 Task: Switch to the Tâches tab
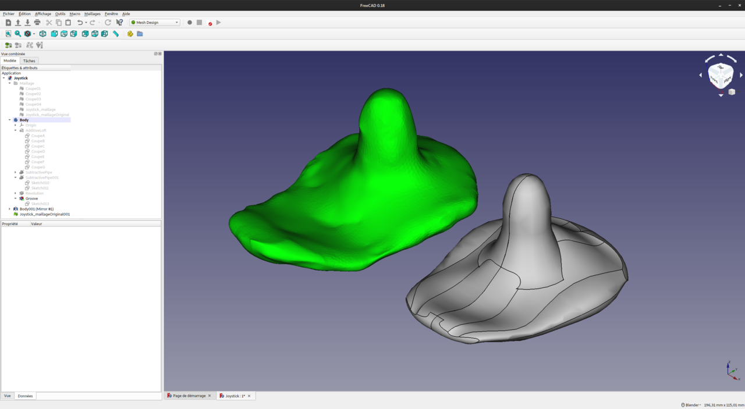(x=29, y=61)
